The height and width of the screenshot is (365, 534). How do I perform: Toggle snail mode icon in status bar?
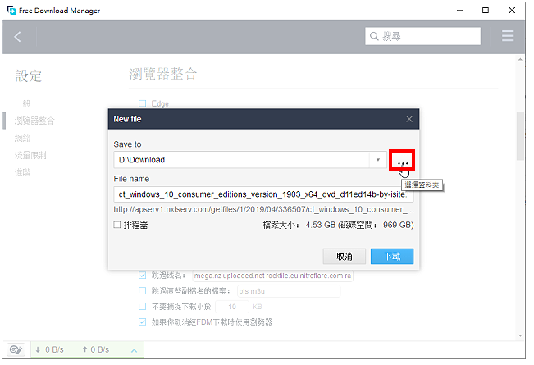click(16, 349)
